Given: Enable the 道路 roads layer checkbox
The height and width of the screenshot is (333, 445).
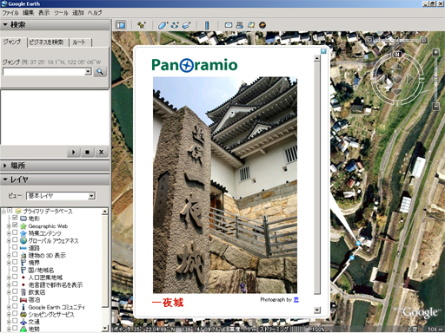Looking at the screenshot, I should click(x=15, y=247).
